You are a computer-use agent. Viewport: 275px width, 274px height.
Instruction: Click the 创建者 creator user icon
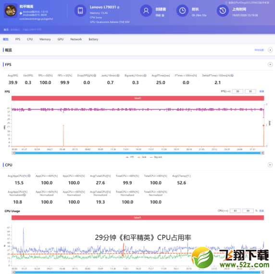(146, 11)
